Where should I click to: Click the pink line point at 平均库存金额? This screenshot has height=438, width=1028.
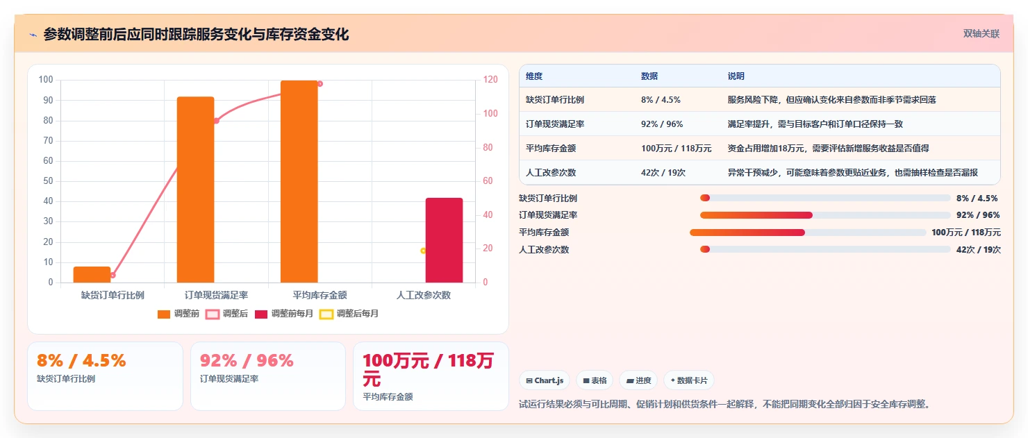pyautogui.click(x=320, y=84)
